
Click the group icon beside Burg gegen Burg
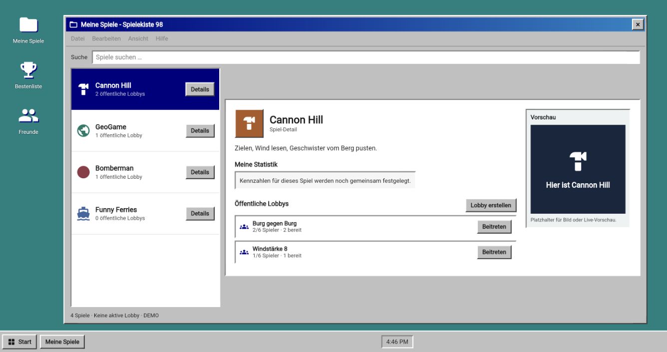(244, 227)
